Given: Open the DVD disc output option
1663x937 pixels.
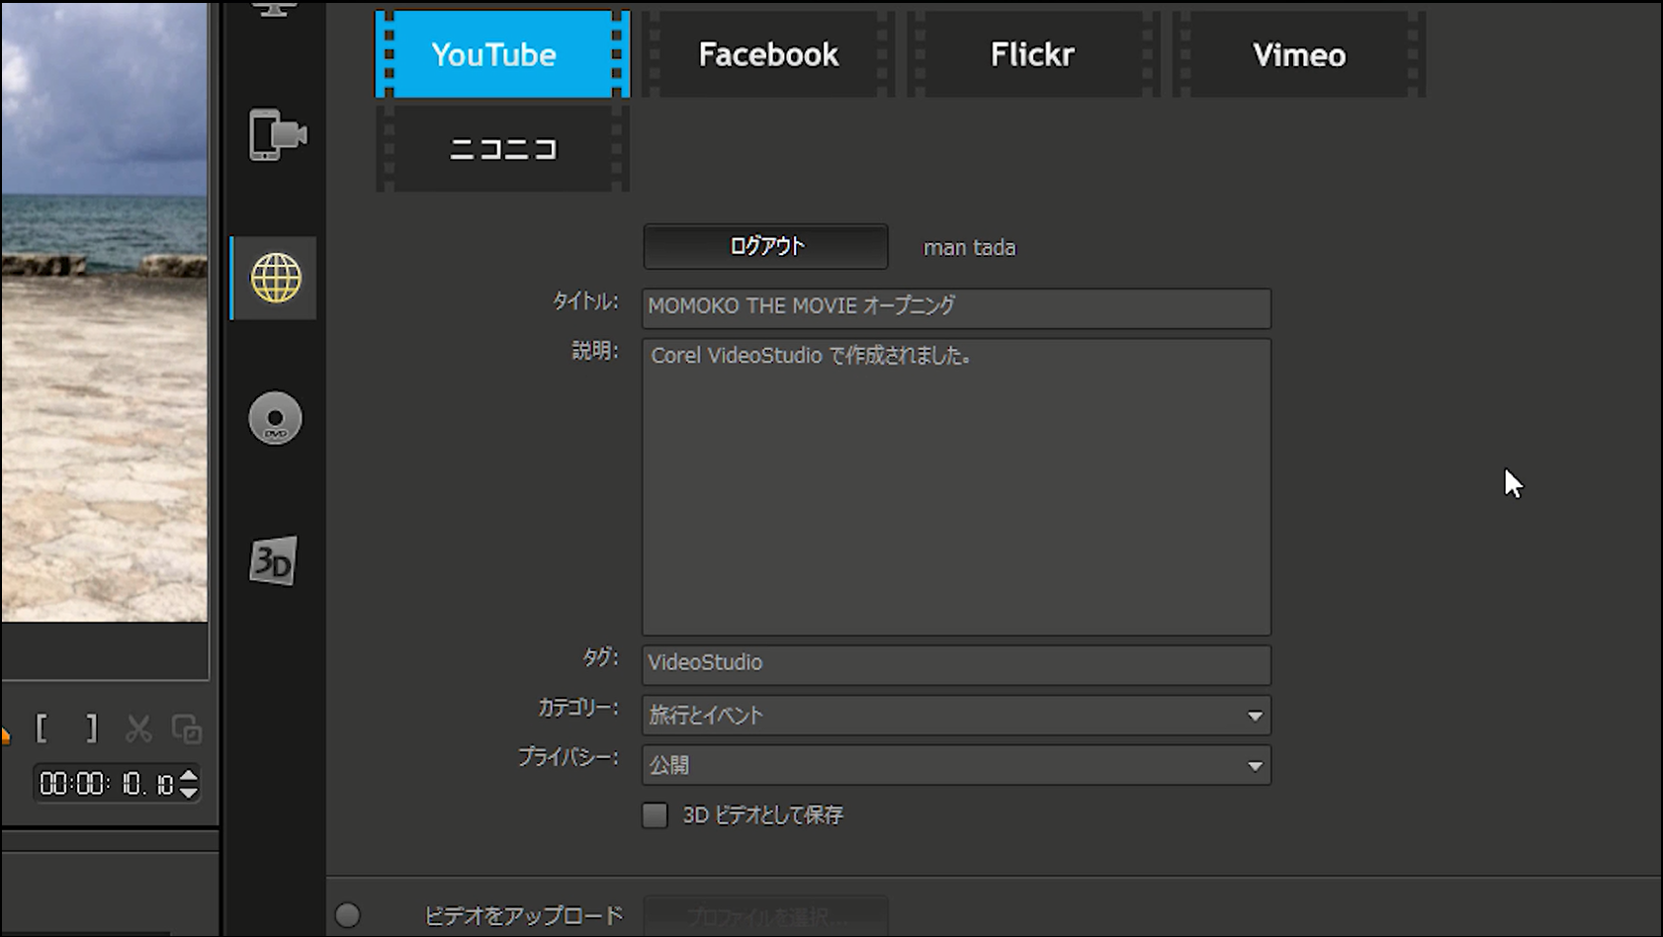Looking at the screenshot, I should point(274,417).
